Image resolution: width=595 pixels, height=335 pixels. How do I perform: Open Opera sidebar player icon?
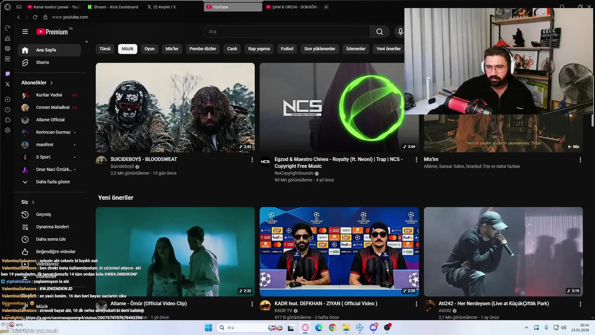tap(7, 100)
